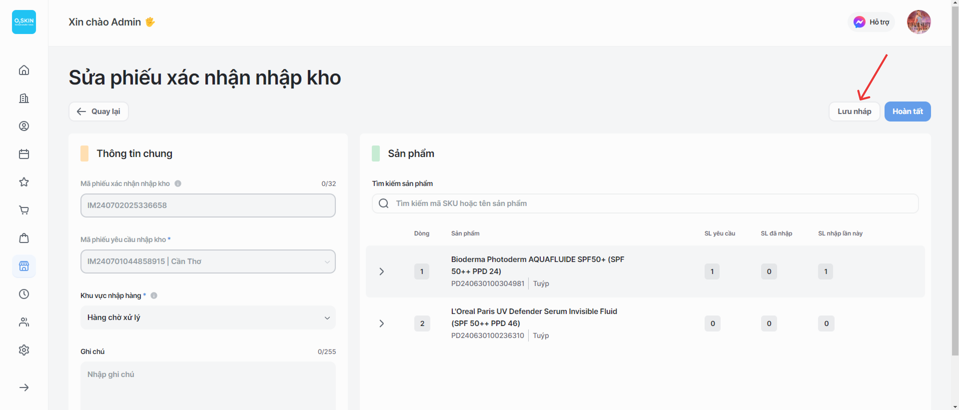Click the Ghi chú note textarea
This screenshot has height=410, width=959.
208,385
